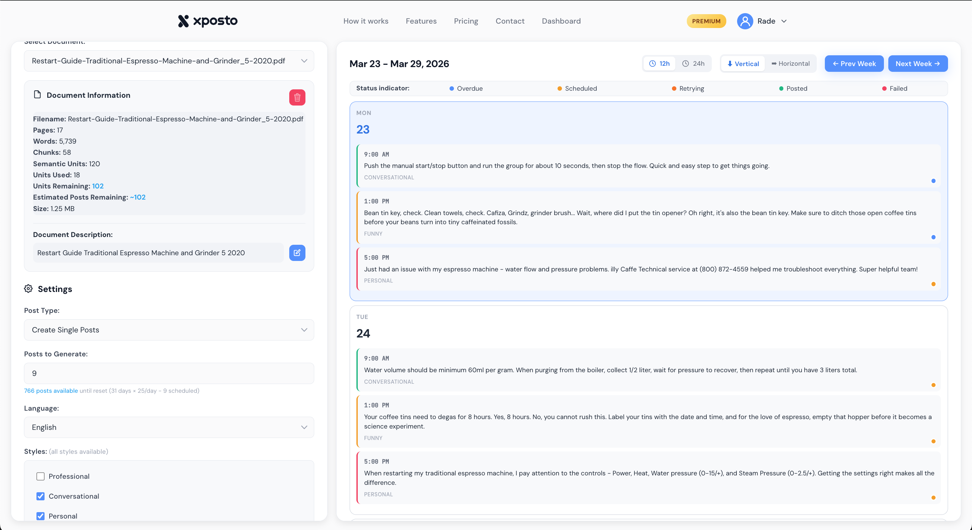Enable the Professional style checkbox

(40, 476)
